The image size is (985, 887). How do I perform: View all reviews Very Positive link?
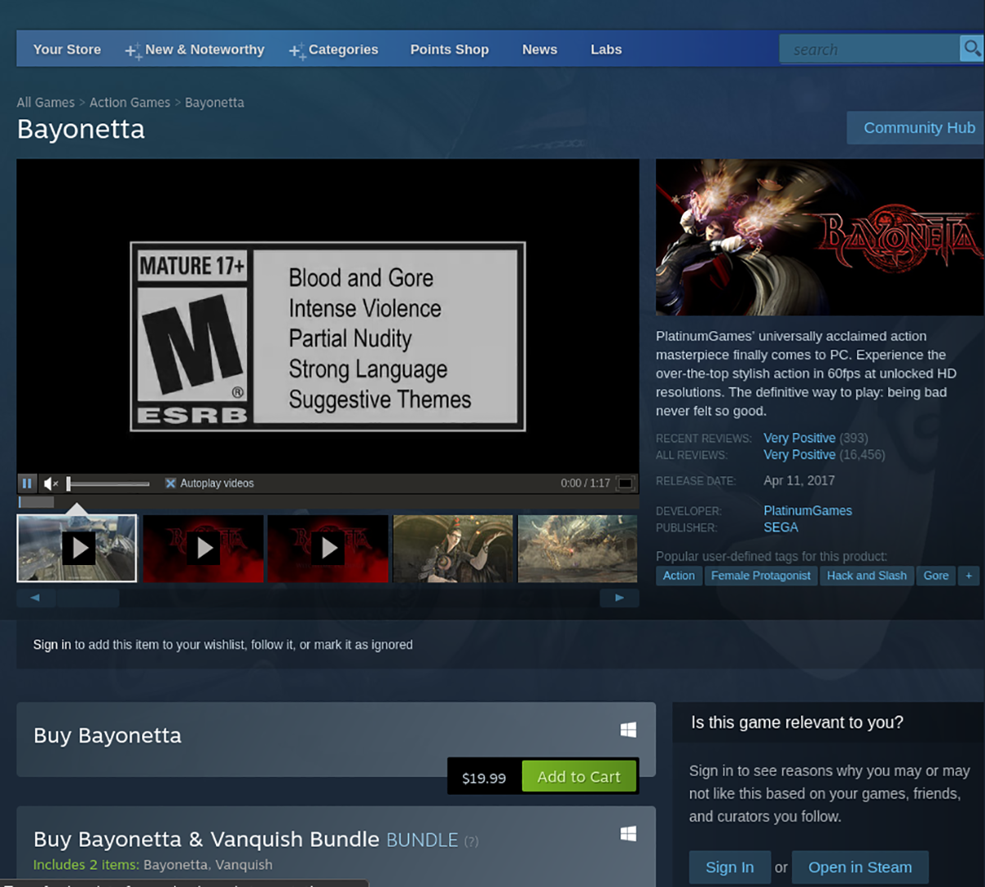(799, 454)
